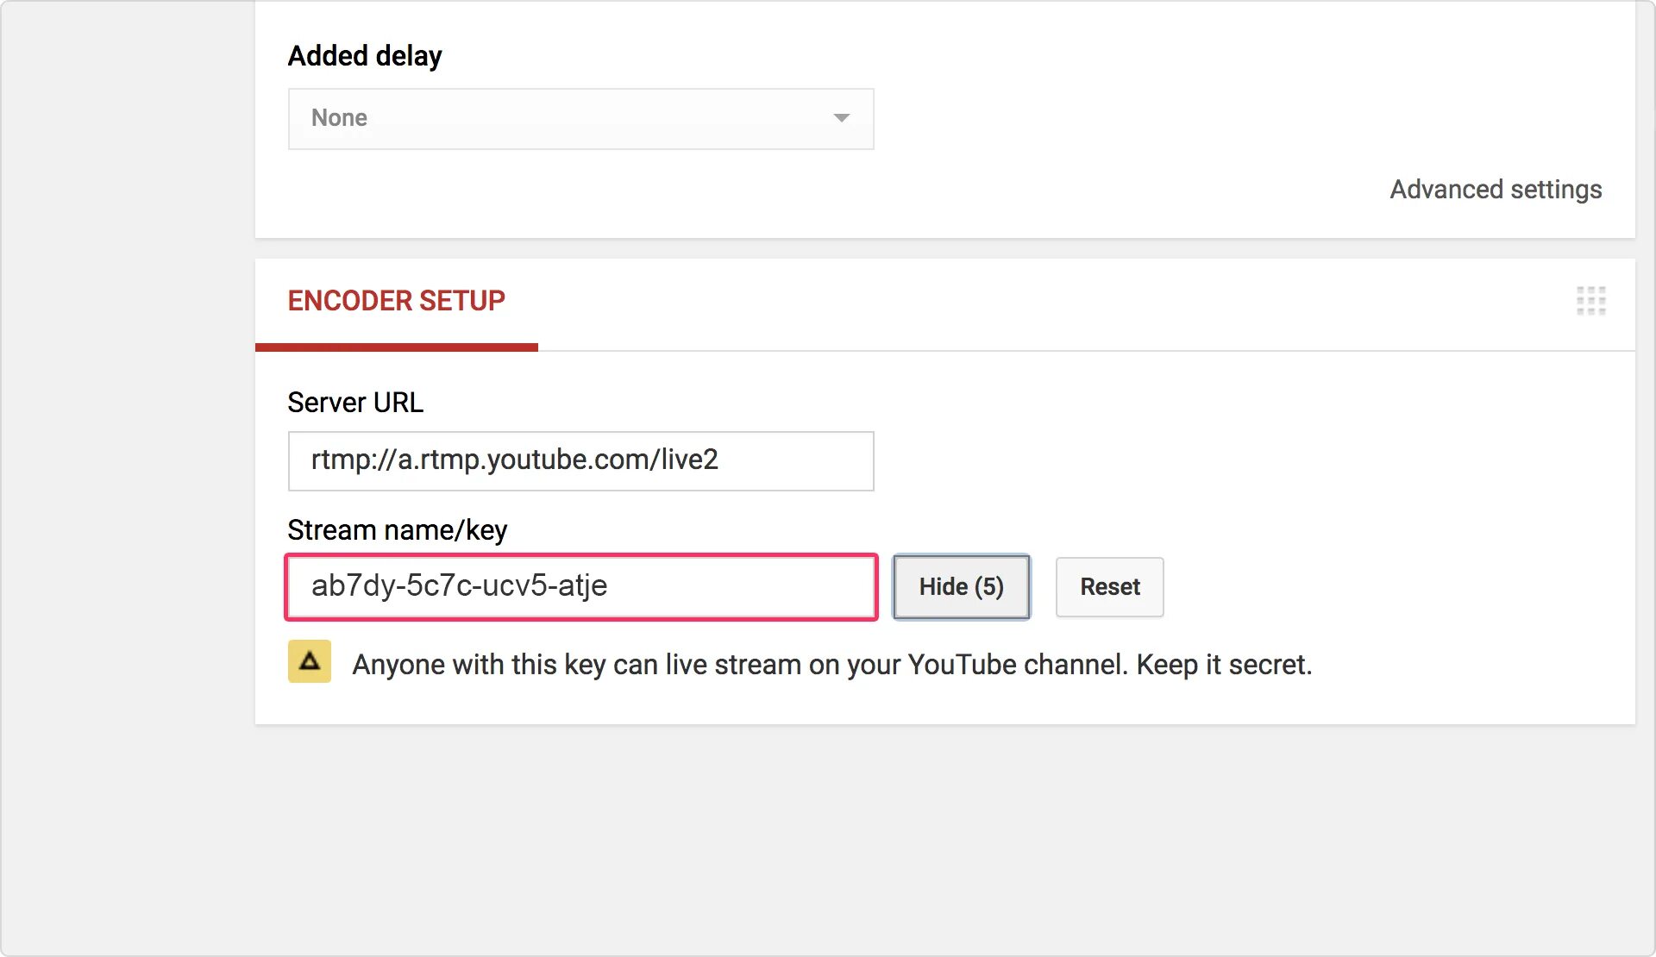This screenshot has width=1656, height=957.
Task: Click the "Stream name/key" label text
Action: (x=397, y=530)
